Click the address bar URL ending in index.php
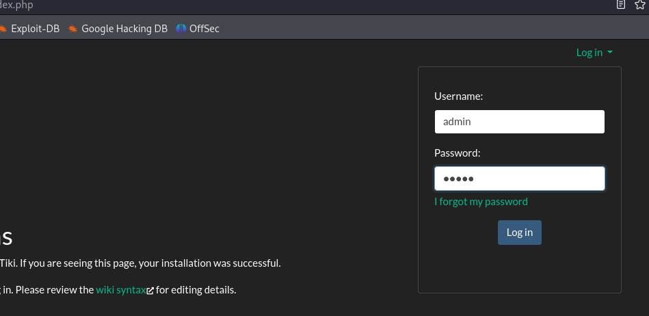This screenshot has height=316, width=649. coord(16,5)
